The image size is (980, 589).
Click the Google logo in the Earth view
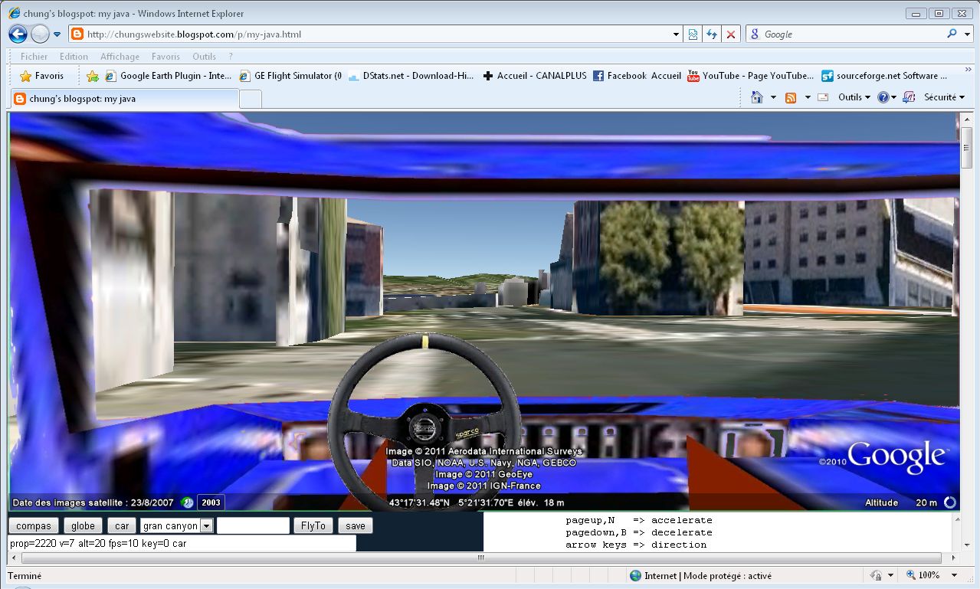[x=896, y=457]
